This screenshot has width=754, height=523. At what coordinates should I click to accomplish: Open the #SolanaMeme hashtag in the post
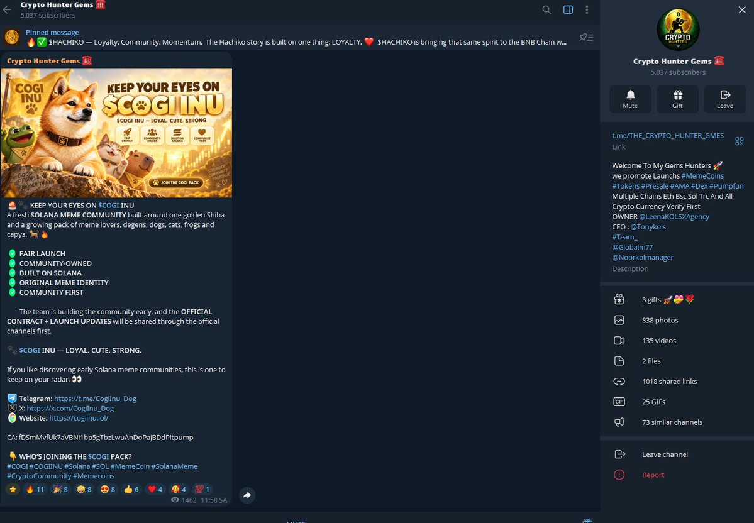[x=174, y=466]
